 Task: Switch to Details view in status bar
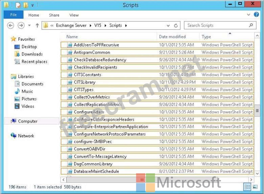tap(247, 187)
